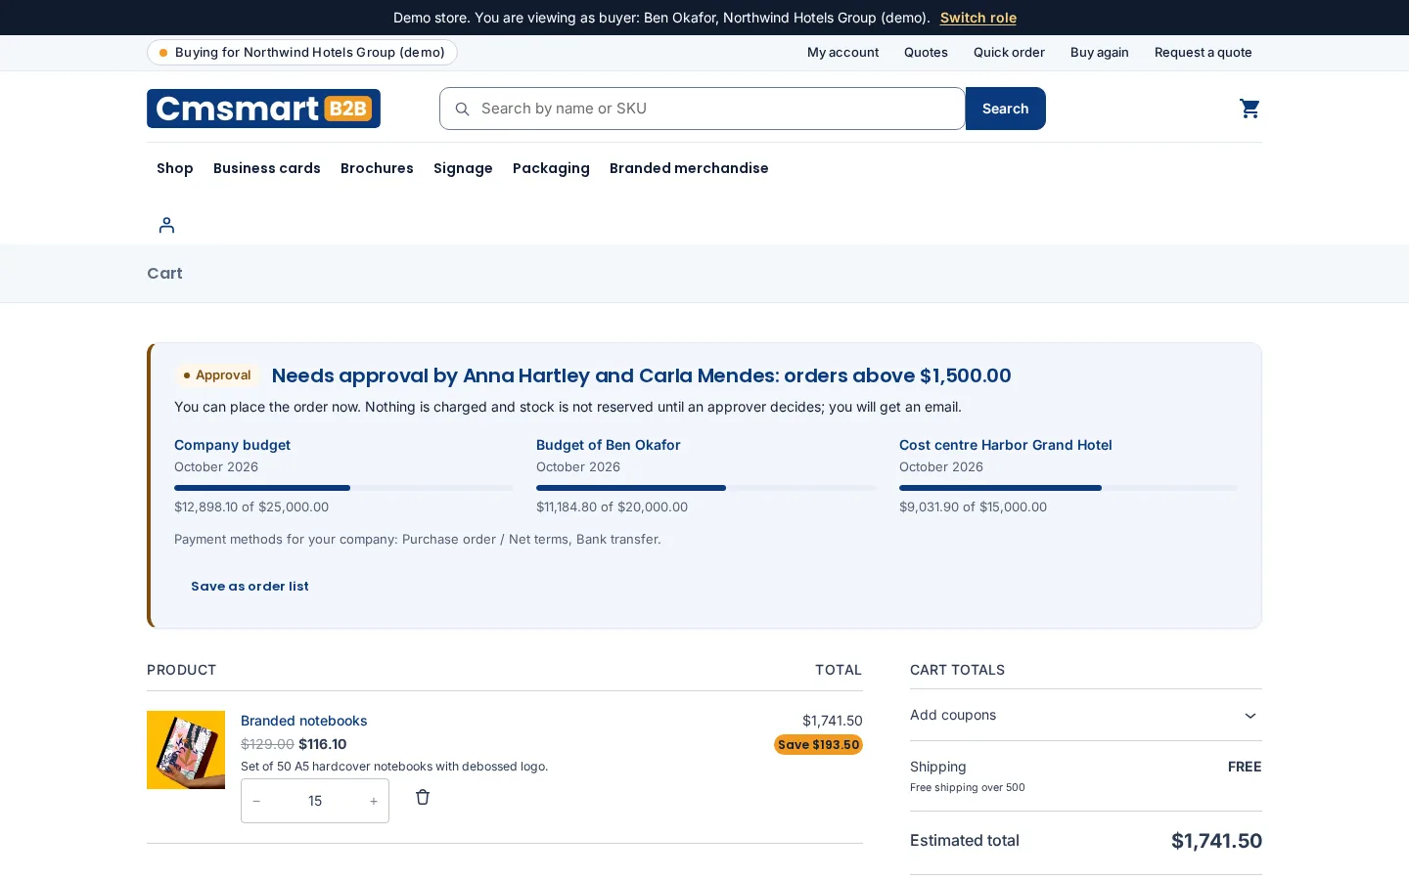
Task: Click the Save $193.50 badge
Action: (x=818, y=745)
